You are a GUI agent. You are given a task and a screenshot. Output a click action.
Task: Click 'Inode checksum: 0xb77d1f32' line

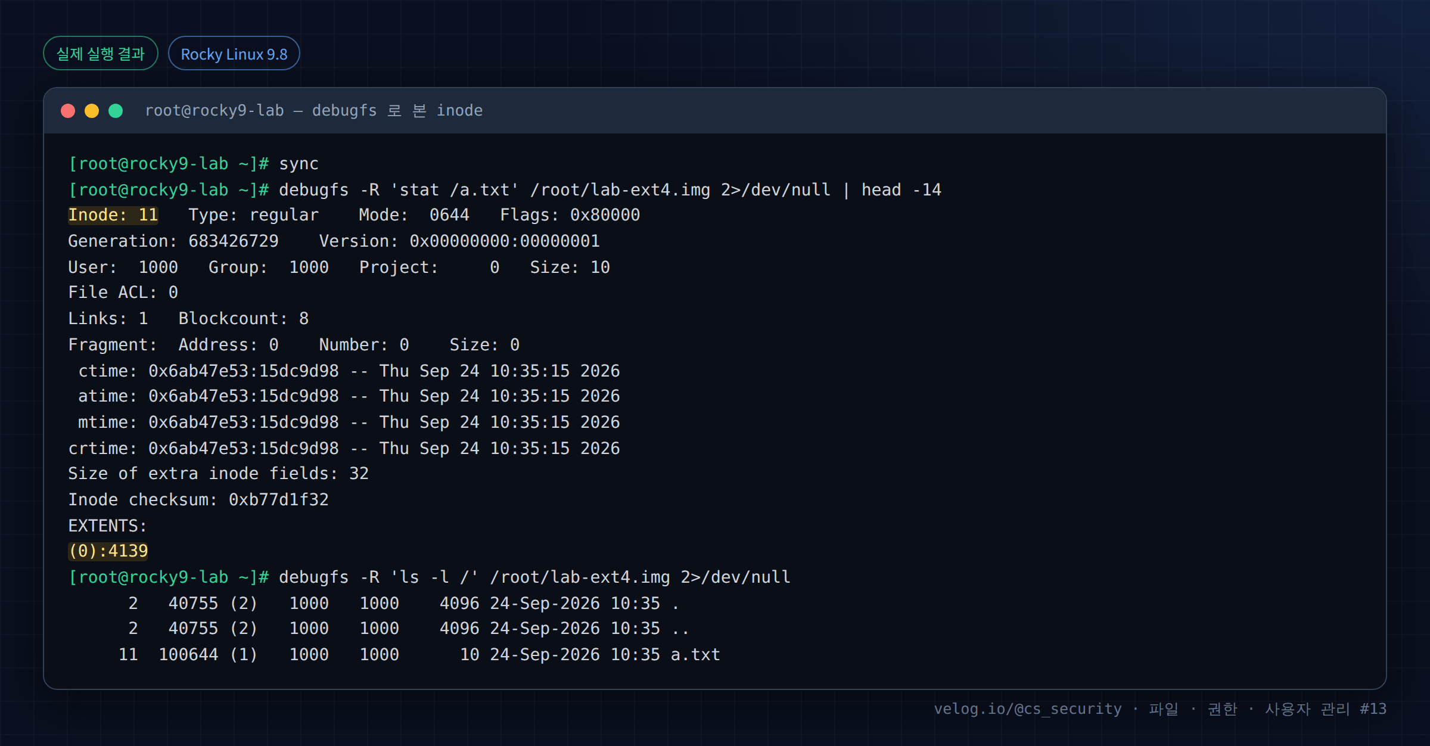click(x=198, y=500)
